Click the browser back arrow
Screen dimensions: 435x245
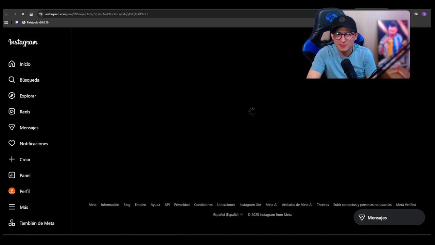(6, 14)
